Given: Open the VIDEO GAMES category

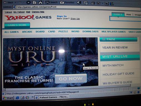Looking at the screenshot, I should pos(135,32).
